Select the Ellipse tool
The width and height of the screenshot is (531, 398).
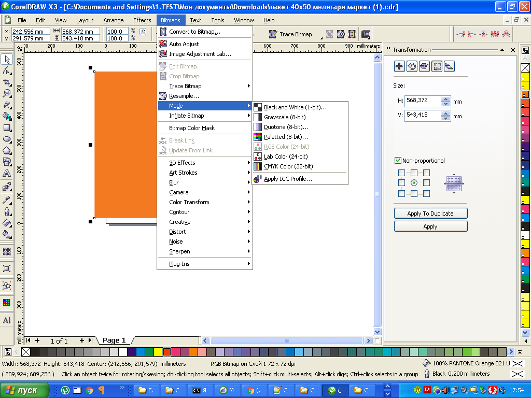tap(7, 139)
